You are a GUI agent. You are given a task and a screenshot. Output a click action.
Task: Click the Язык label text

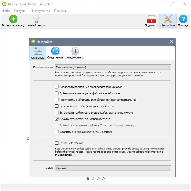[x=49, y=168]
